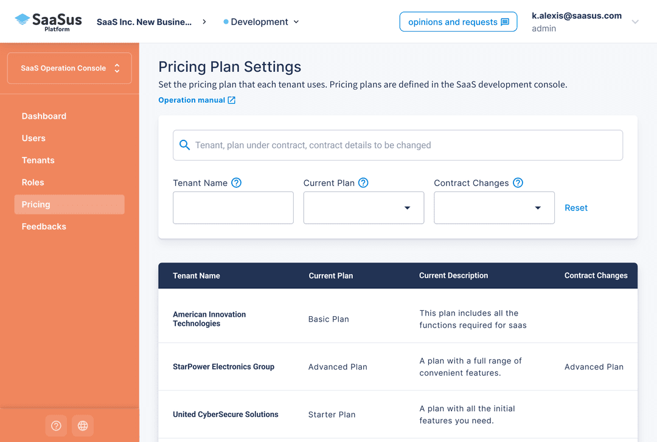Screen dimensions: 657x442
Task: Click the external-link icon beside Operation manual
Action: tap(230, 99)
